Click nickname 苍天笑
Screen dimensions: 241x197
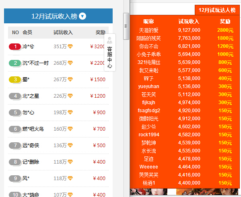[148, 94]
